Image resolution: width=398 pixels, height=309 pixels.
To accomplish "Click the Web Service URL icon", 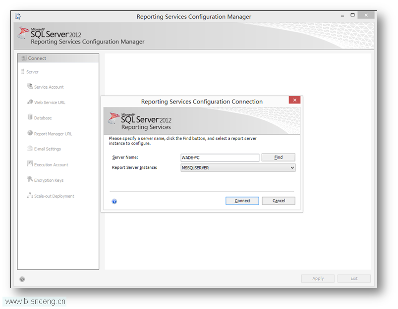I will [30, 102].
